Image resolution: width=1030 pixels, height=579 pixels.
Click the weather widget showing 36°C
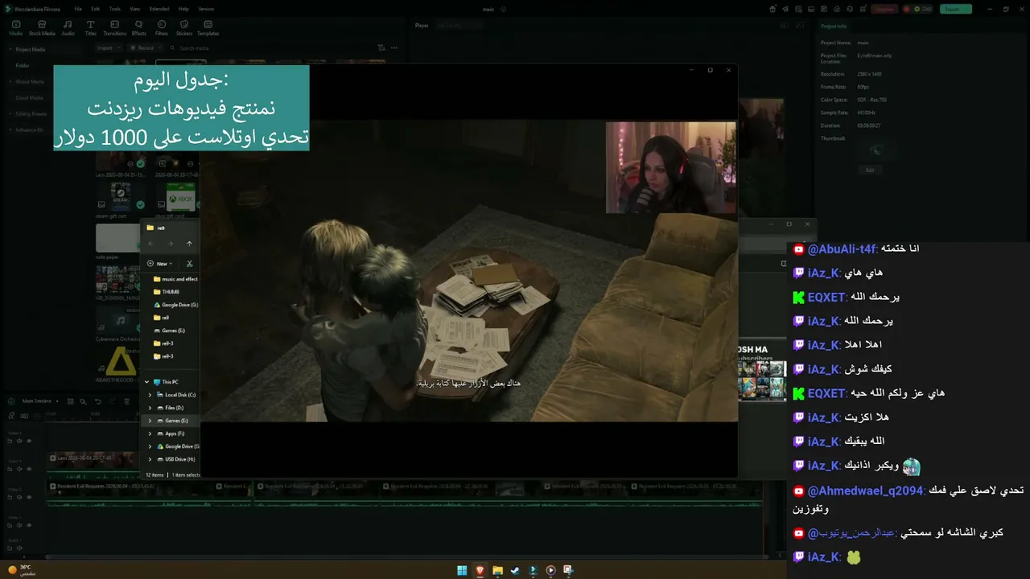tap(20, 569)
